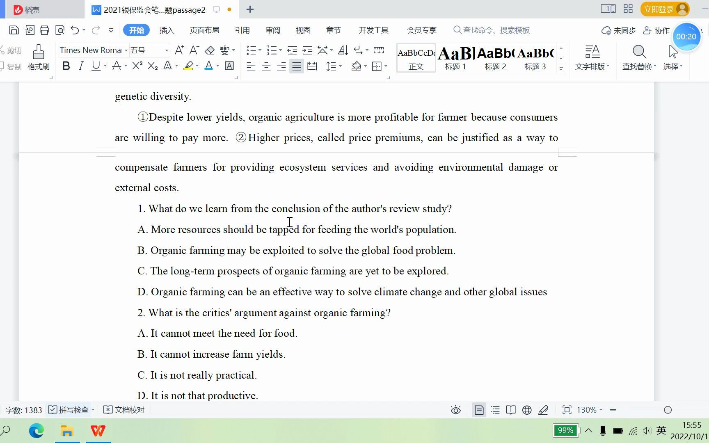Click the Login (立即登录) button
The height and width of the screenshot is (443, 709).
tap(665, 9)
